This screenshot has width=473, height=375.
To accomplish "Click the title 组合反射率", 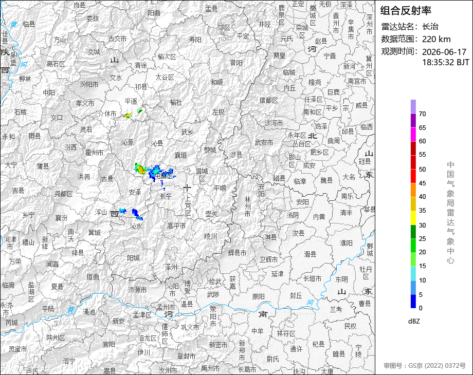I will (406, 11).
